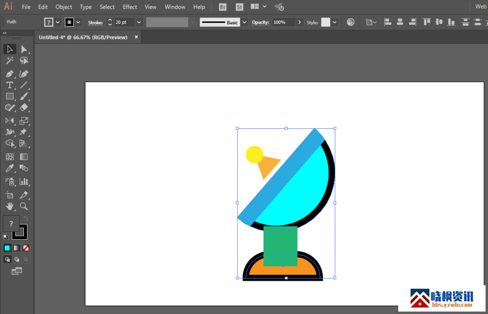Viewport: 488px width, 314px height.
Task: Open the graphic Style dropdown
Action: pos(334,22)
